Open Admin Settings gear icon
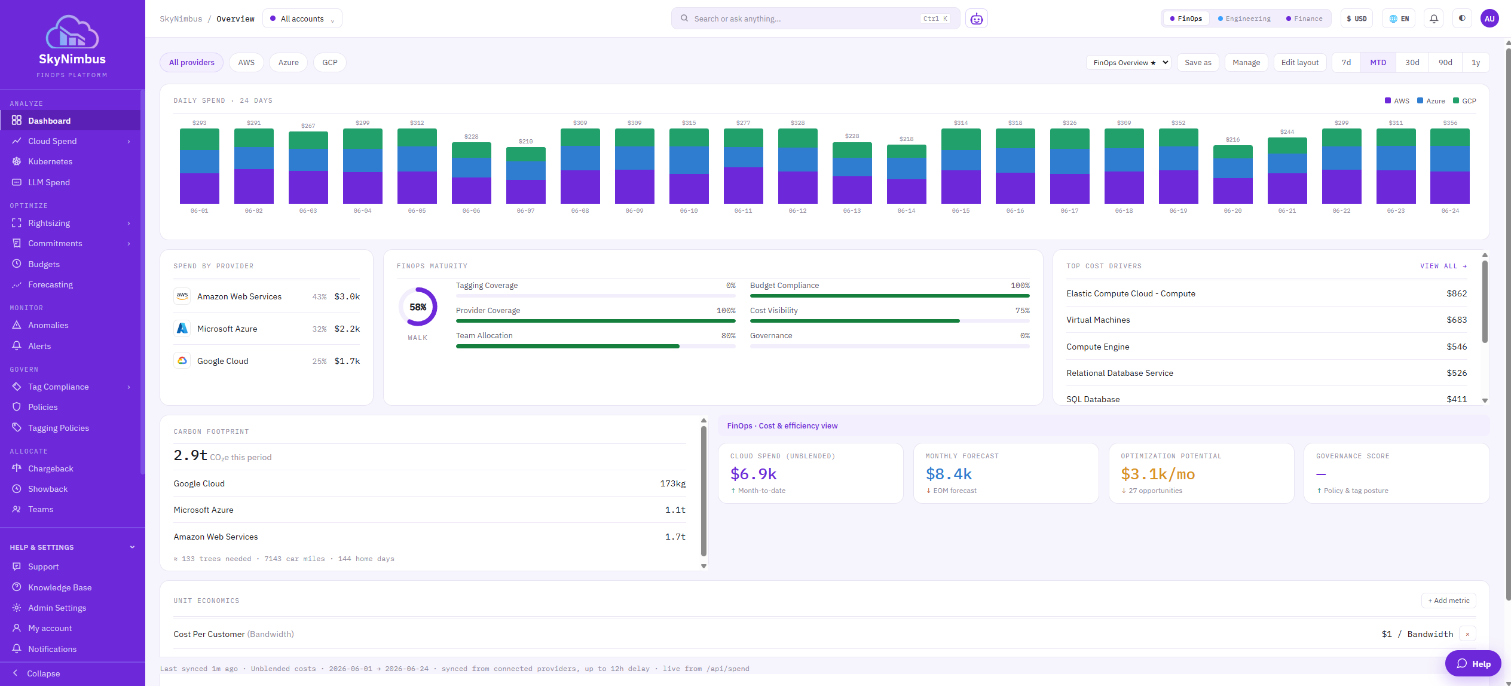The height and width of the screenshot is (686, 1511). (17, 608)
